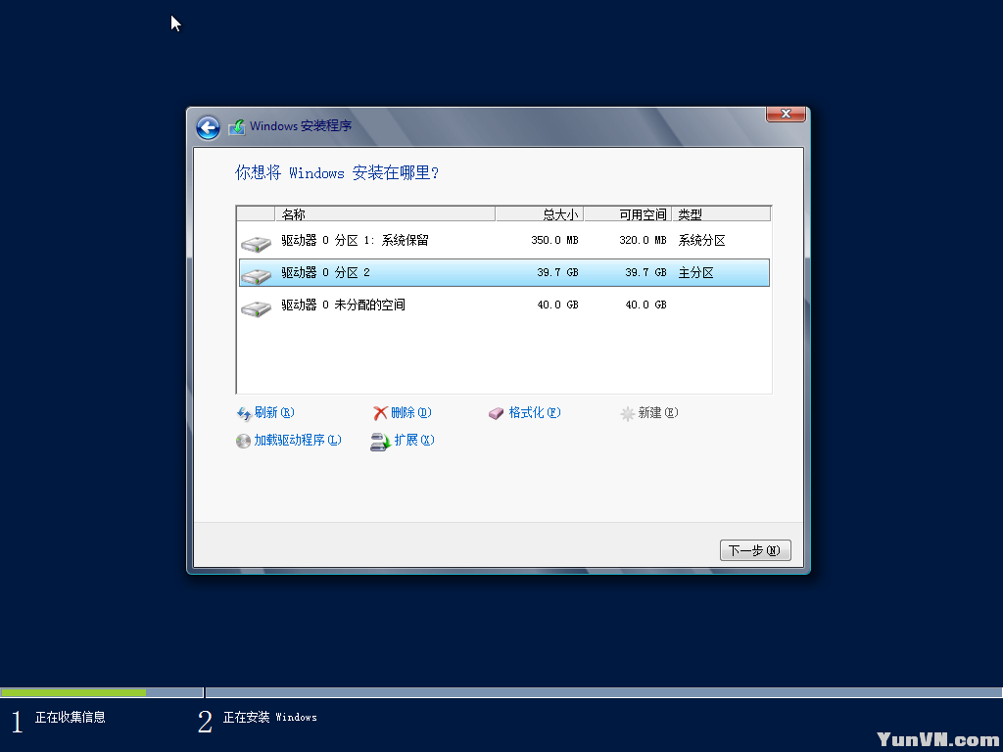Image resolution: width=1003 pixels, height=752 pixels.
Task: Click step 1 正在收集信息 progress bar
Action: point(102,692)
